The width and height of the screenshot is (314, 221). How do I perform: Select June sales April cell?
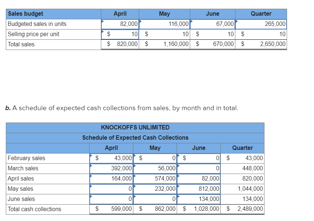pyautogui.click(x=111, y=199)
